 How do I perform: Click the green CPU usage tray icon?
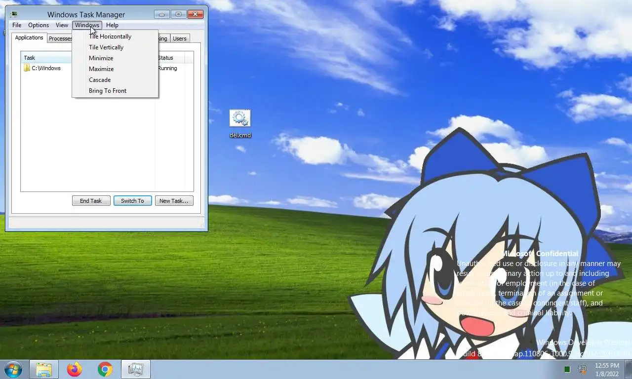[567, 369]
